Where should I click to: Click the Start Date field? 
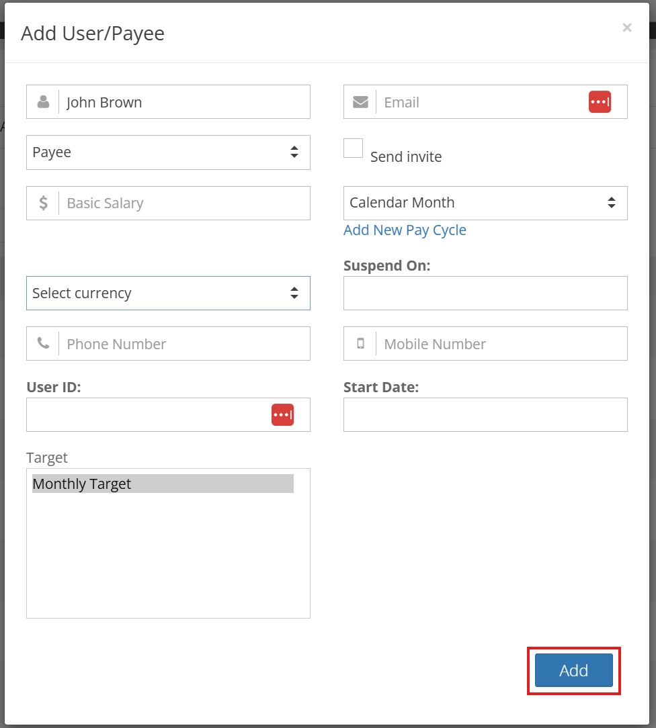coord(485,414)
